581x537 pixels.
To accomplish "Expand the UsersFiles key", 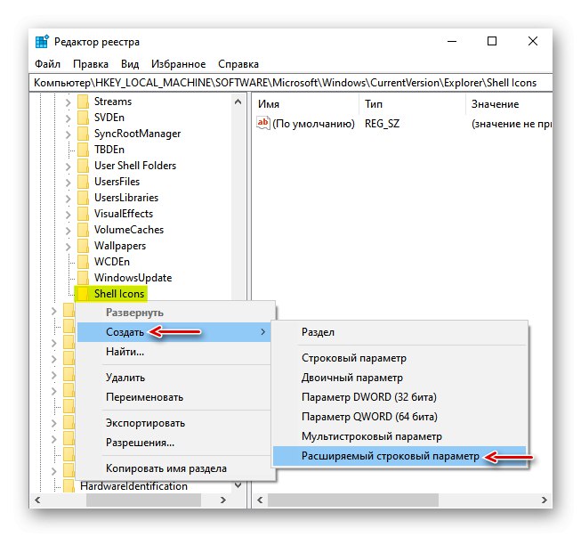I will coord(68,182).
